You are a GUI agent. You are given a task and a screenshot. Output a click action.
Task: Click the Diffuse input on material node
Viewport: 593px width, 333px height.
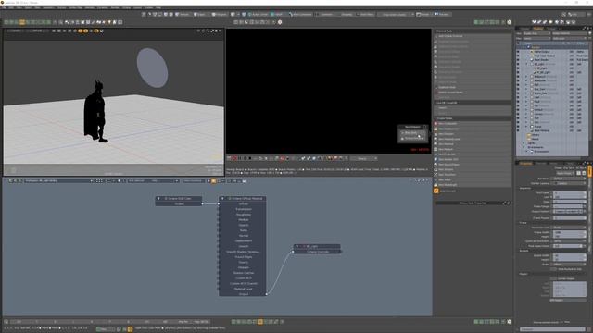(x=243, y=203)
